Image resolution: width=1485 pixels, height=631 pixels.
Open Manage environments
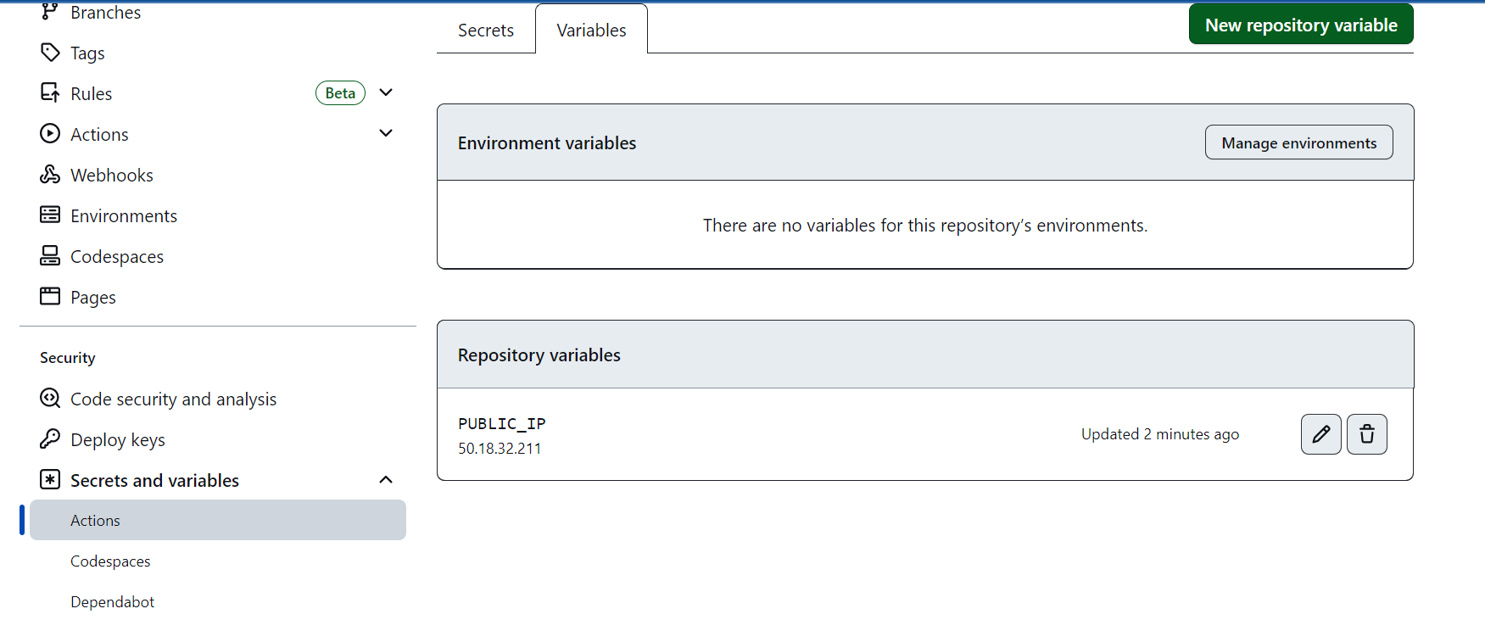1298,143
